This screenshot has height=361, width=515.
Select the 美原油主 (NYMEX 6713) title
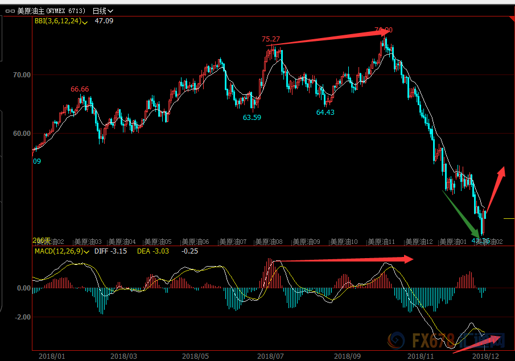pos(51,11)
